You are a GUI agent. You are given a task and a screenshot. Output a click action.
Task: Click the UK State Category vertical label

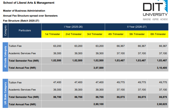(x=5, y=93)
